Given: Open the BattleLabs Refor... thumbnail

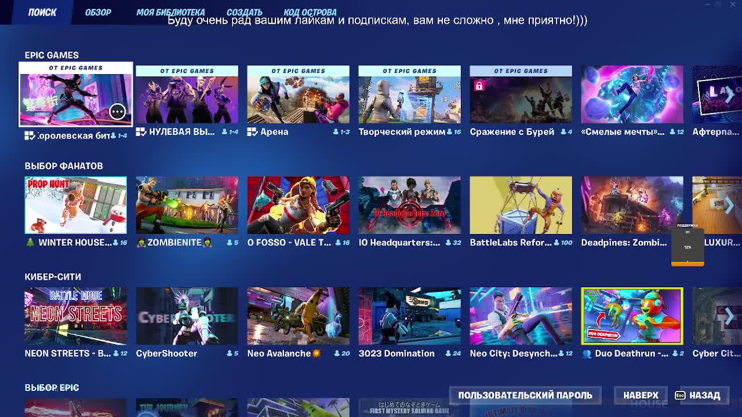Looking at the screenshot, I should [521, 205].
